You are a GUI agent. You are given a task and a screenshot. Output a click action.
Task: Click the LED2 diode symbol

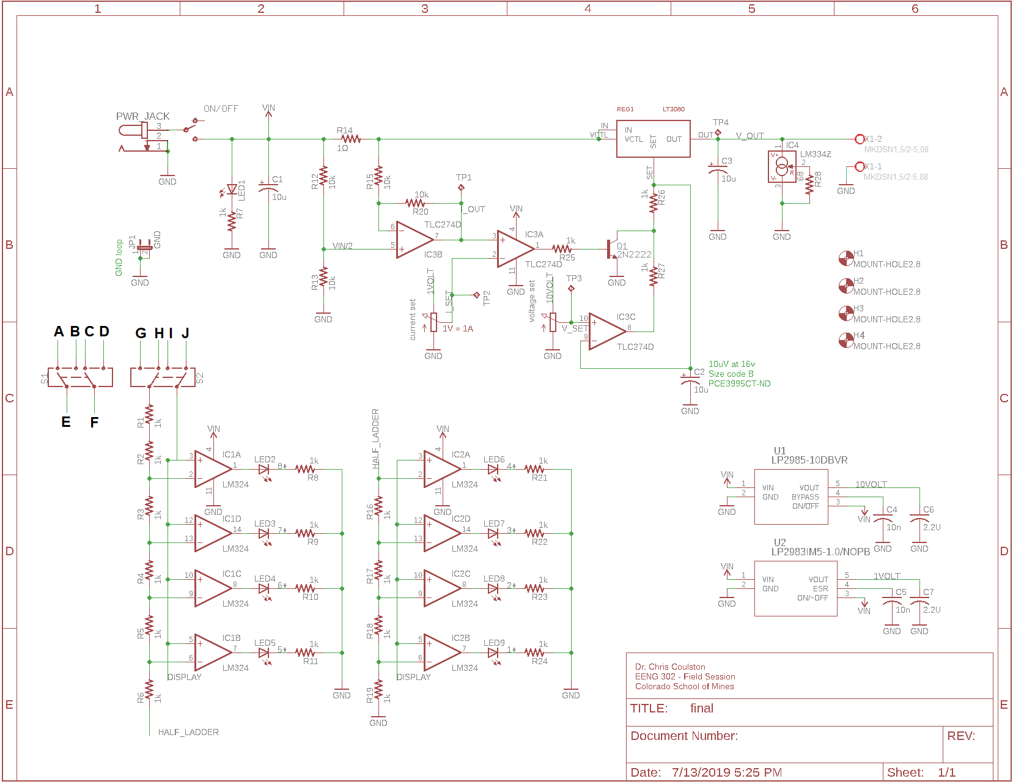click(264, 470)
